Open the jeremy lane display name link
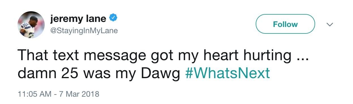 [x=78, y=19]
